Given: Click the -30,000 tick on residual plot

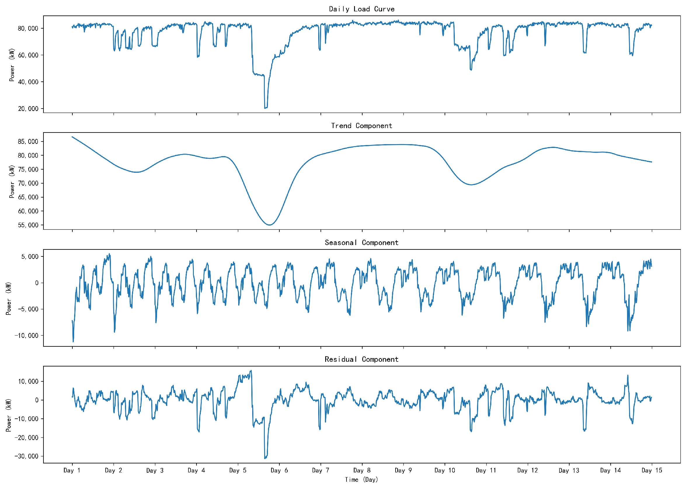Looking at the screenshot, I should click(27, 456).
